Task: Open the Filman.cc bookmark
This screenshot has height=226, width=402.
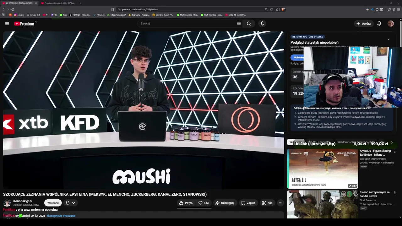Action: pos(99,15)
